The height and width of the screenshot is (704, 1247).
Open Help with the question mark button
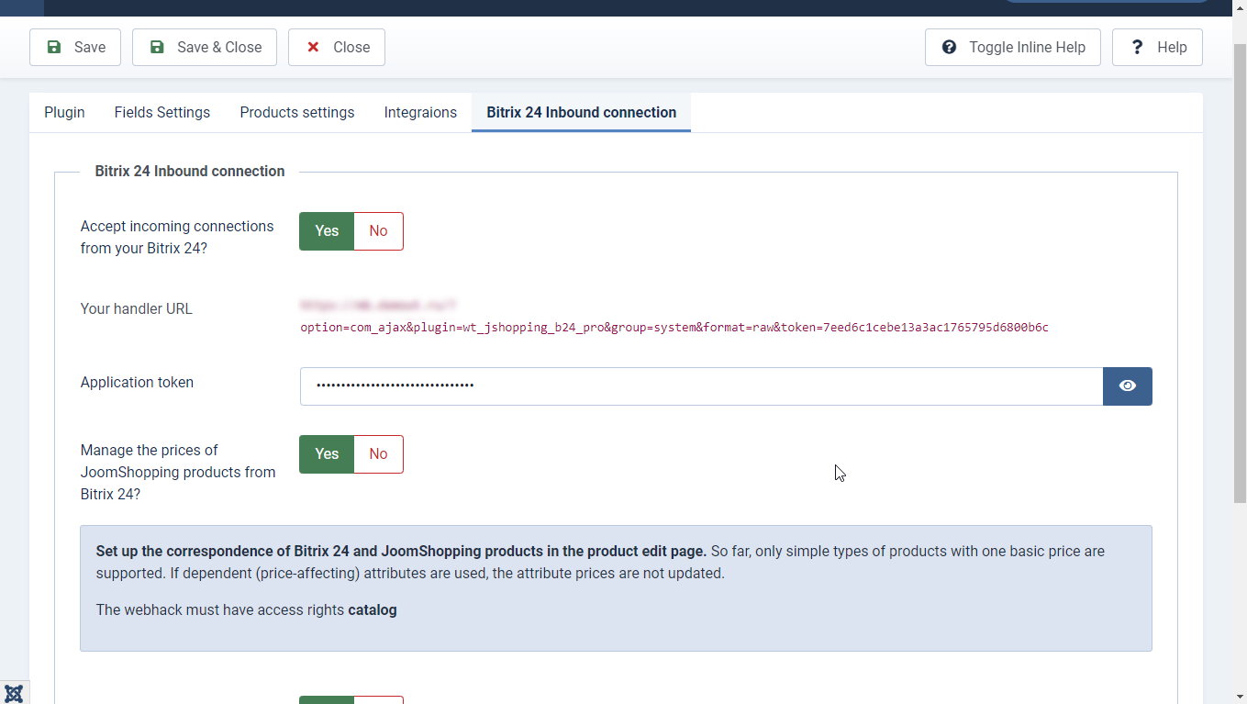pyautogui.click(x=1157, y=48)
